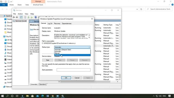This screenshot has height=98, width=174.
Task: Click the Search Administrative Tools box
Action: point(159,9)
